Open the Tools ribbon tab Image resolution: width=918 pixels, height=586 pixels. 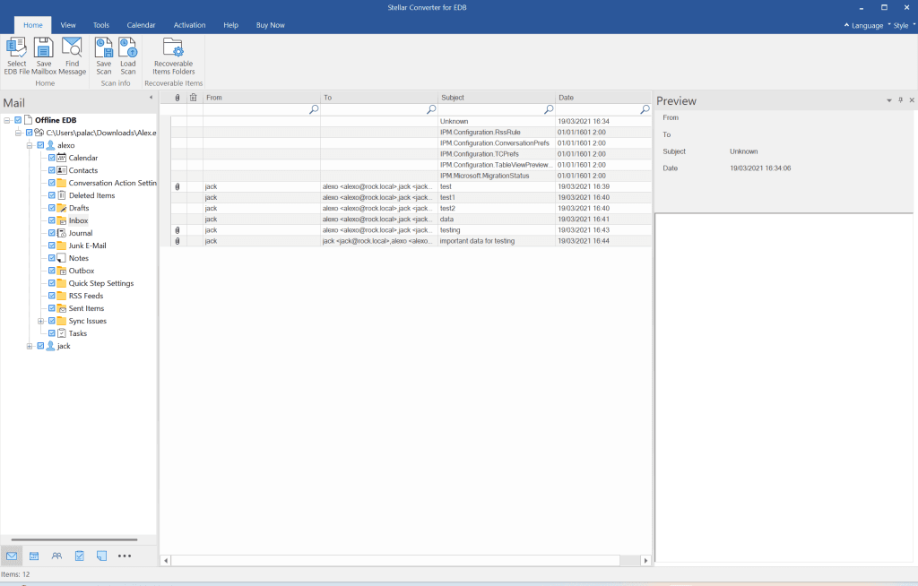100,25
